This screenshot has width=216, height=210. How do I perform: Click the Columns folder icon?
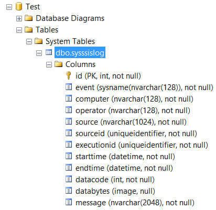click(59, 64)
